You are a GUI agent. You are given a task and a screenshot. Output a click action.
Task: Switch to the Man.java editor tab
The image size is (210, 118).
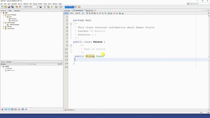click(x=91, y=10)
